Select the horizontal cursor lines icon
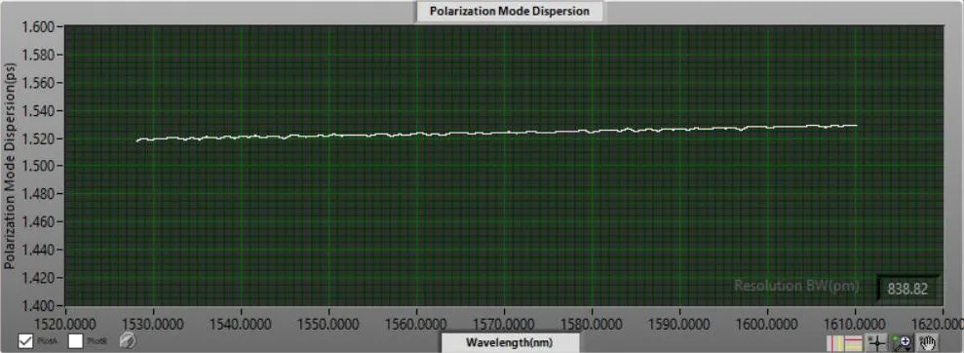Screen dimensions: 964x353 (x=852, y=342)
